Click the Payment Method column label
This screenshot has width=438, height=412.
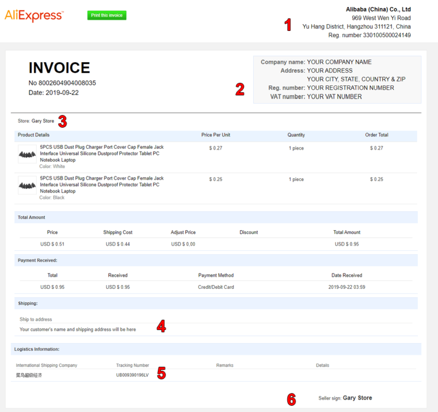[216, 276]
